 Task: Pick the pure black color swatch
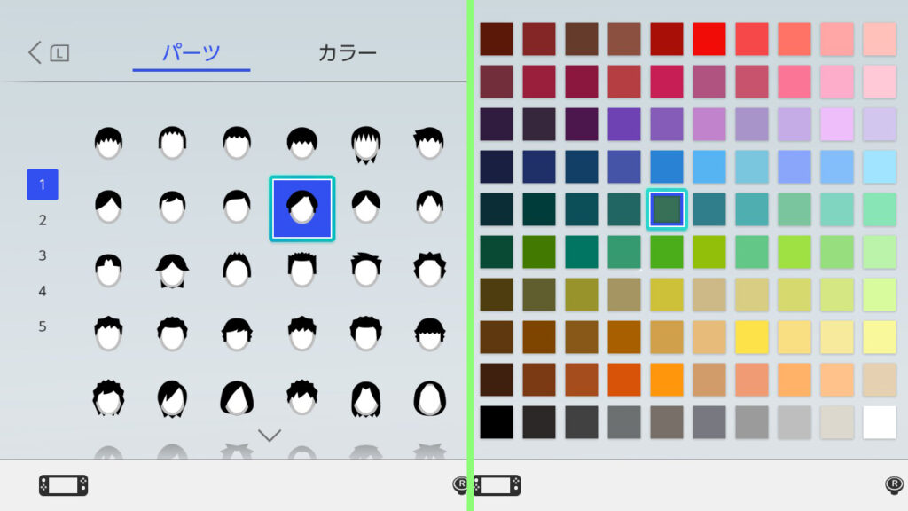pyautogui.click(x=497, y=422)
